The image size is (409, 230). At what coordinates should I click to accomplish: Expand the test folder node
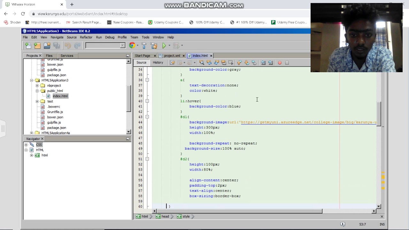pos(37,101)
